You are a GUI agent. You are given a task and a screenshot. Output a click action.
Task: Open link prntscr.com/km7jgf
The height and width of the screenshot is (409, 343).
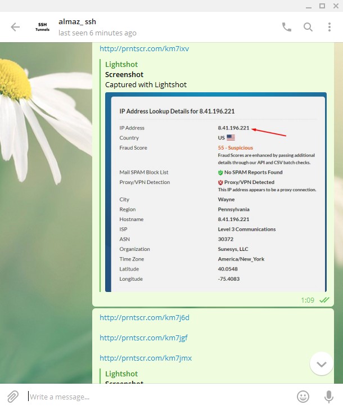pos(143,338)
